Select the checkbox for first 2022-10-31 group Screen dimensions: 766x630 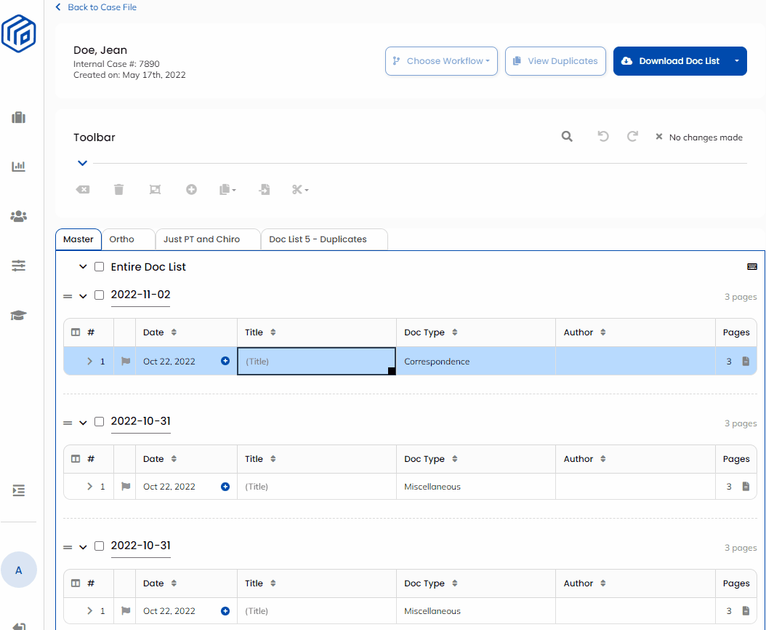pyautogui.click(x=100, y=422)
